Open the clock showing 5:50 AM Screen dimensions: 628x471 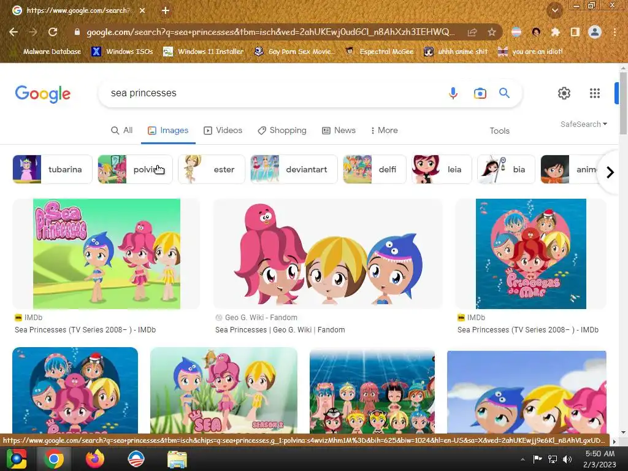click(x=600, y=459)
